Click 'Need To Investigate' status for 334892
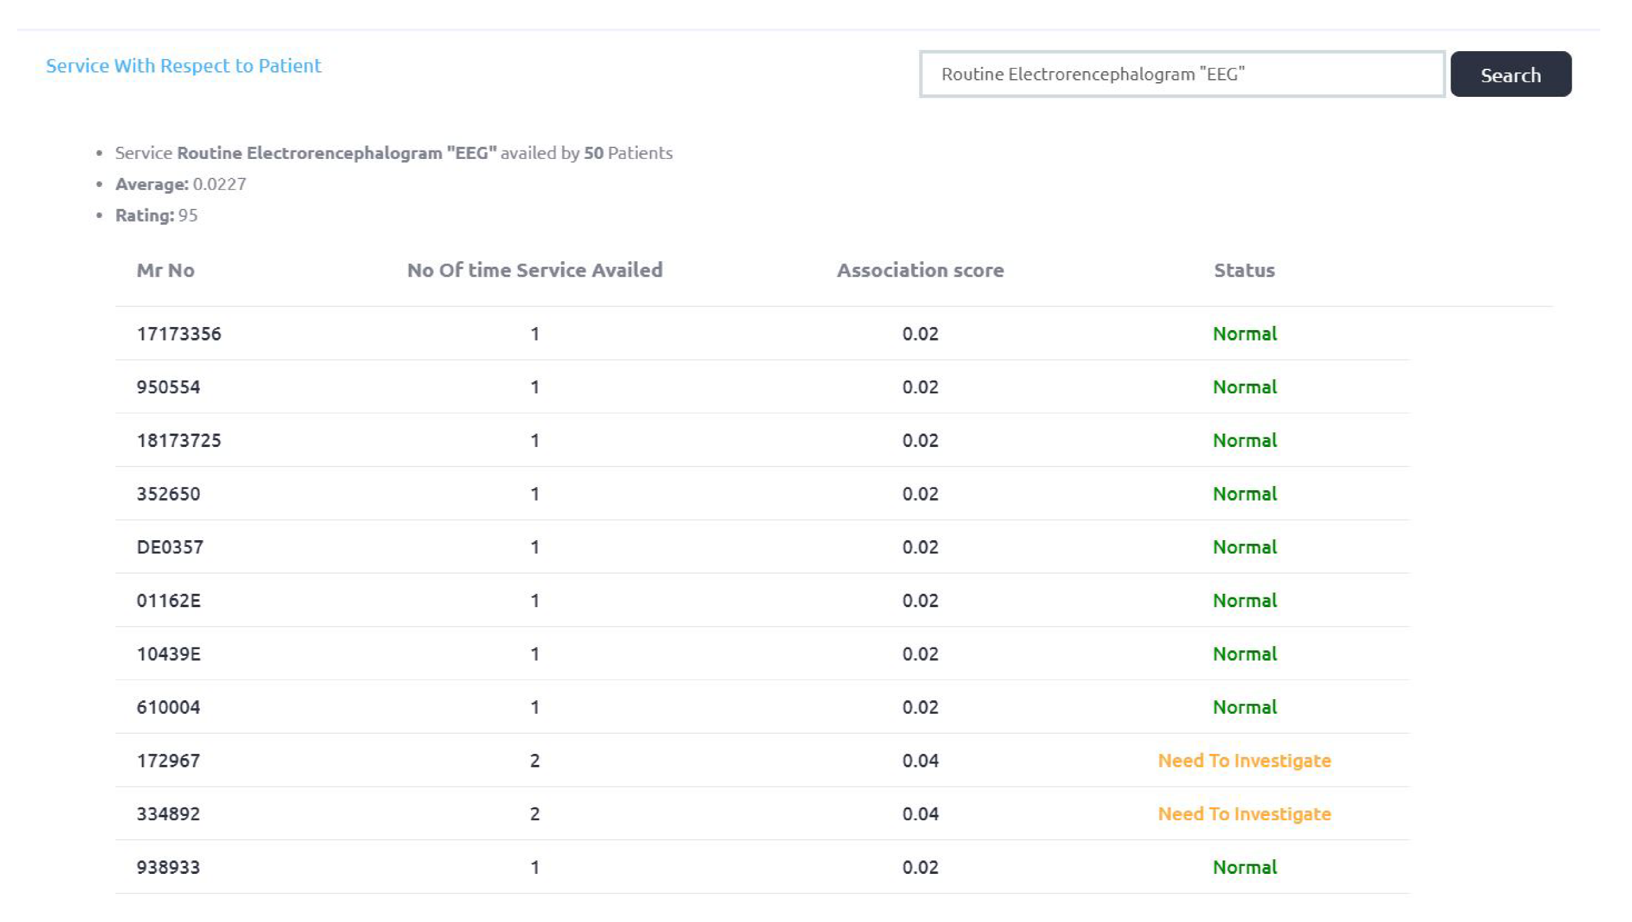This screenshot has height=922, width=1632. pos(1243,814)
